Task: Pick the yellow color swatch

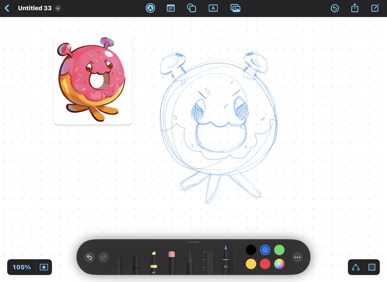Action: 251,264
